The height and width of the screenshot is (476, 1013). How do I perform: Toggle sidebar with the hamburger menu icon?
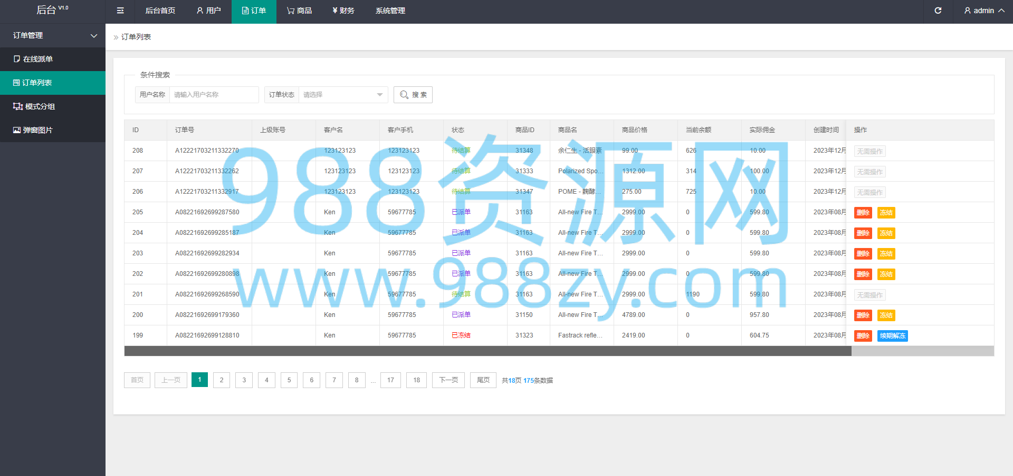(x=120, y=11)
